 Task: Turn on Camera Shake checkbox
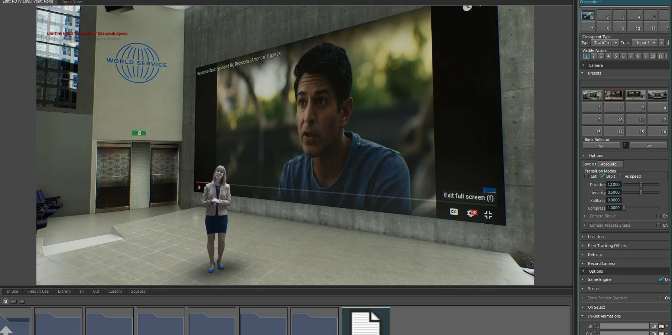click(x=659, y=216)
